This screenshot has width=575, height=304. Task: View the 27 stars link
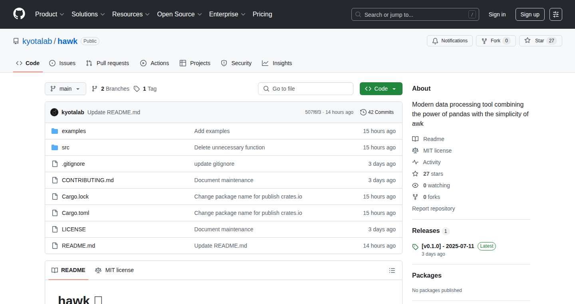428,174
